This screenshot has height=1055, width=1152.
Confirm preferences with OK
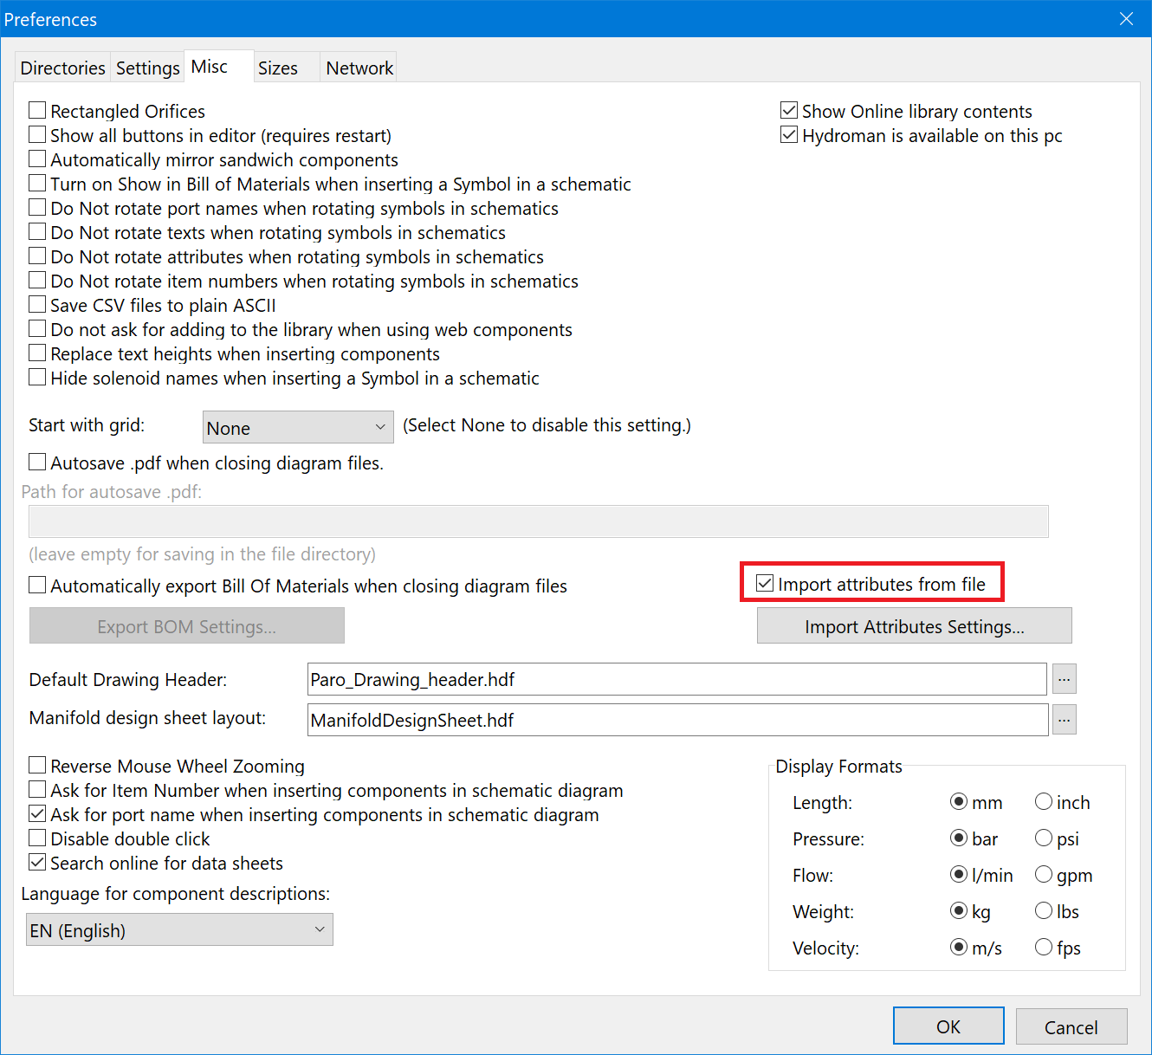pyautogui.click(x=948, y=1026)
